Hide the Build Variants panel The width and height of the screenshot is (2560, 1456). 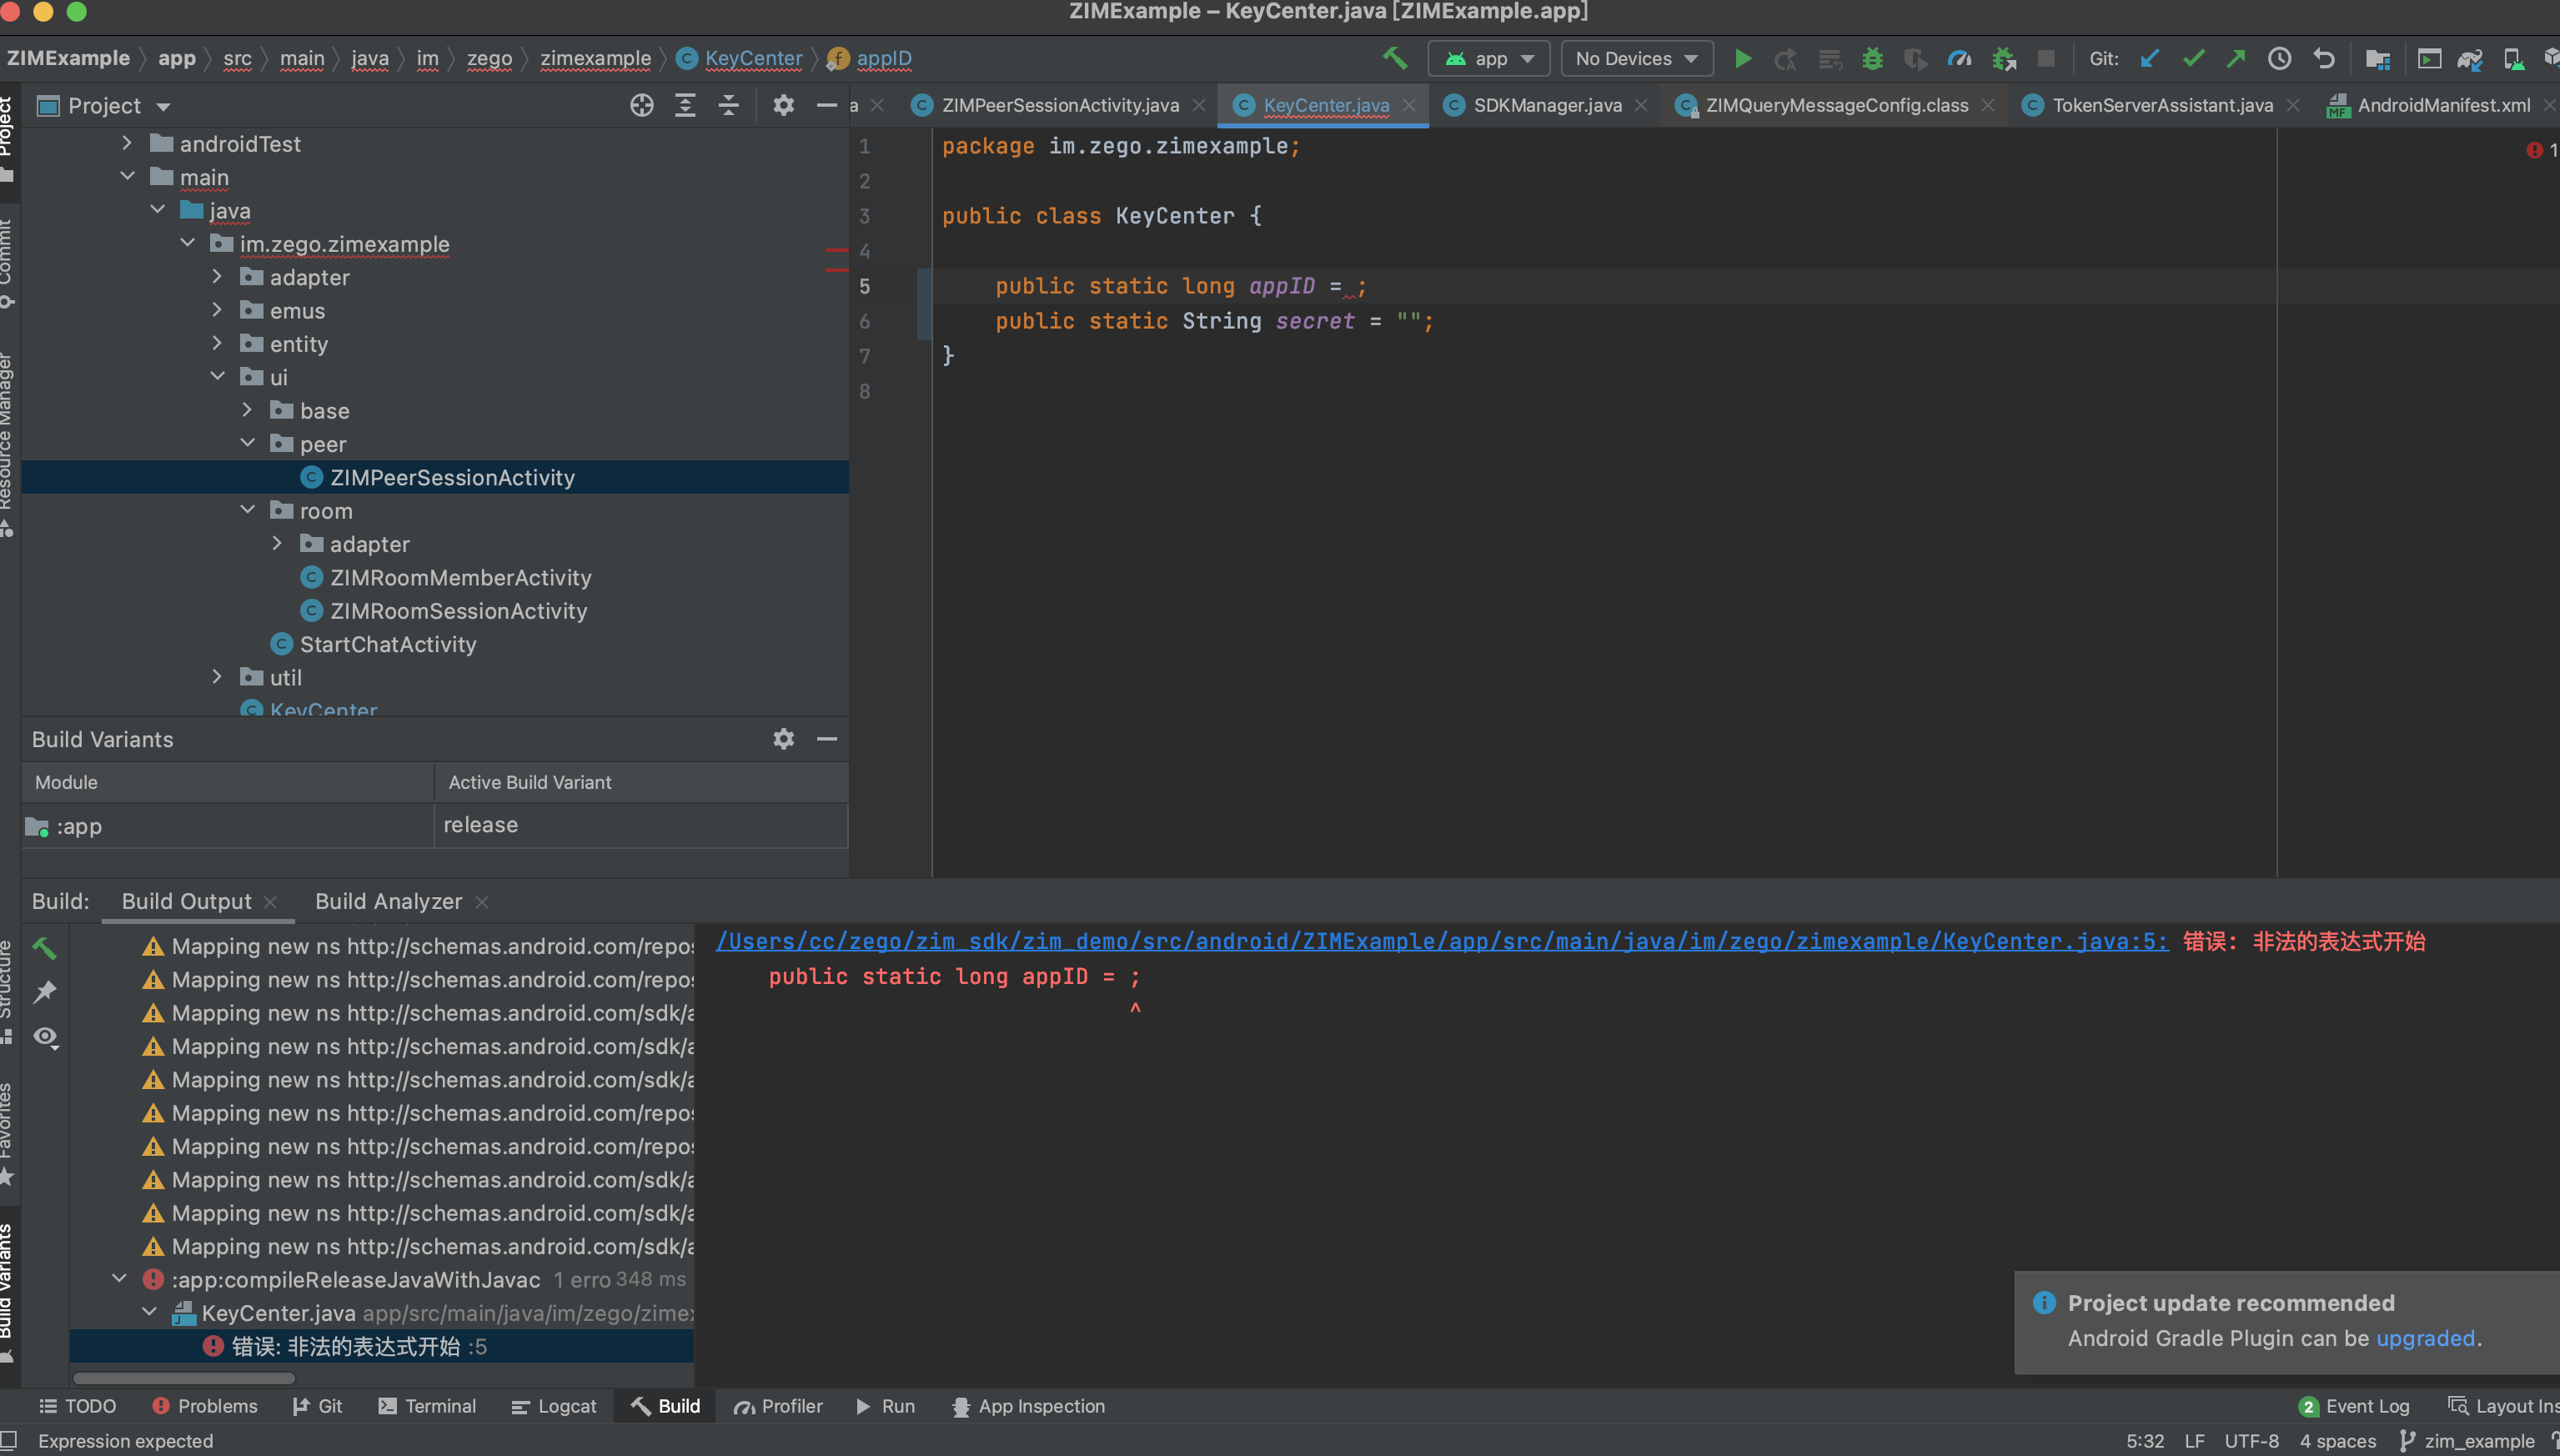tap(826, 739)
